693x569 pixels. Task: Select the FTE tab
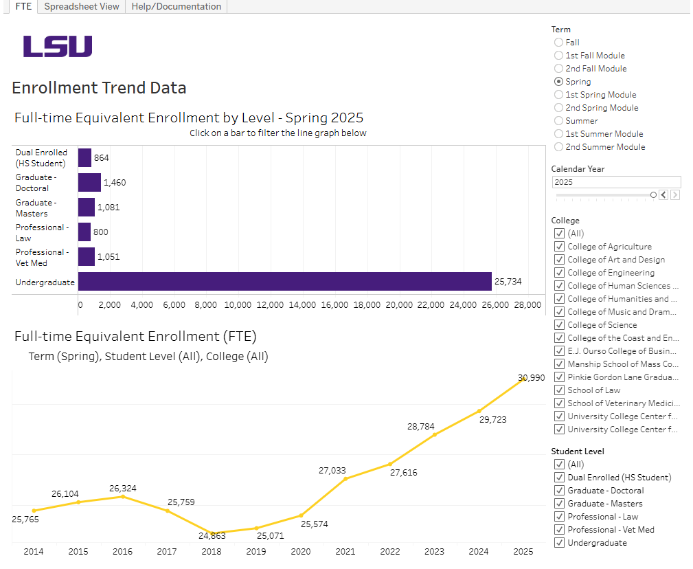coord(23,7)
